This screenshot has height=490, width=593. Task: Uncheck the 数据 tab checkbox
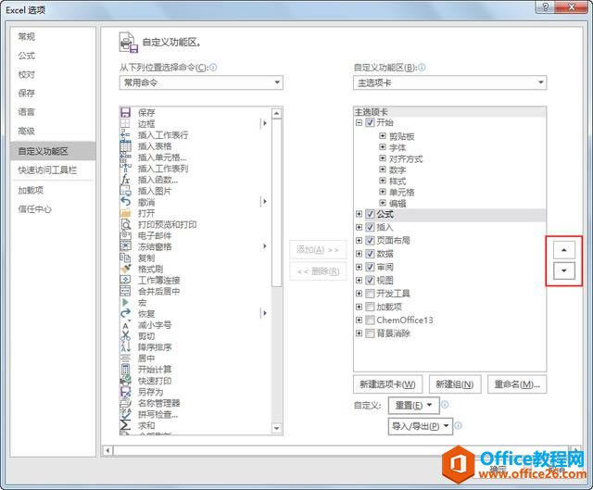pos(371,254)
